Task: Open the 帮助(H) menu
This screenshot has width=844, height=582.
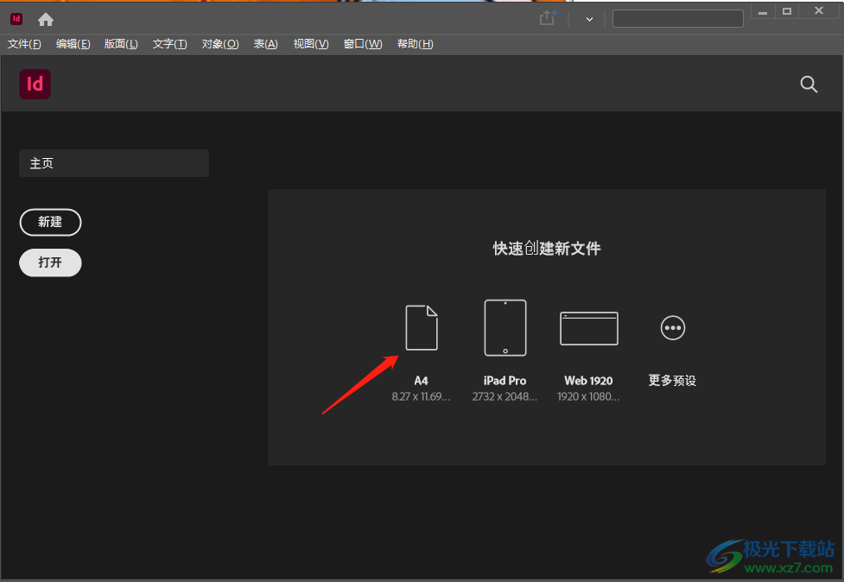Action: coord(415,44)
